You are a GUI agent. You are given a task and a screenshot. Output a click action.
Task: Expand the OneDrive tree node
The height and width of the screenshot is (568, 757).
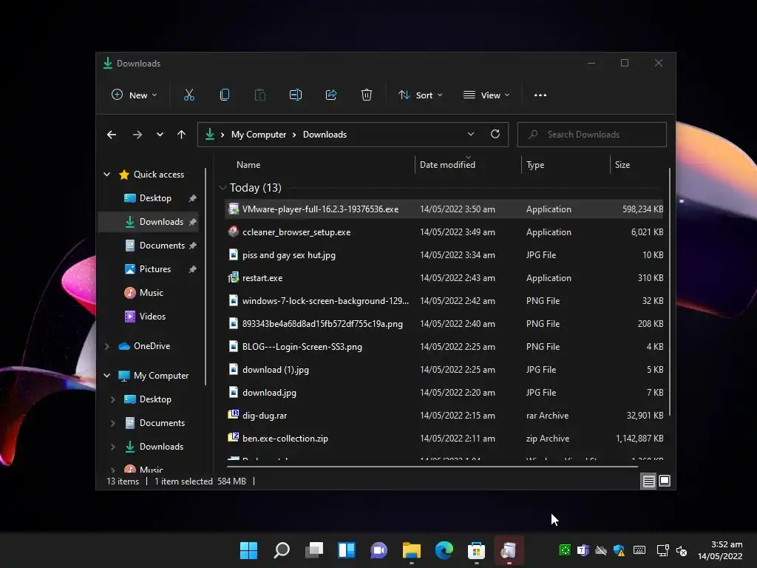[x=106, y=346]
